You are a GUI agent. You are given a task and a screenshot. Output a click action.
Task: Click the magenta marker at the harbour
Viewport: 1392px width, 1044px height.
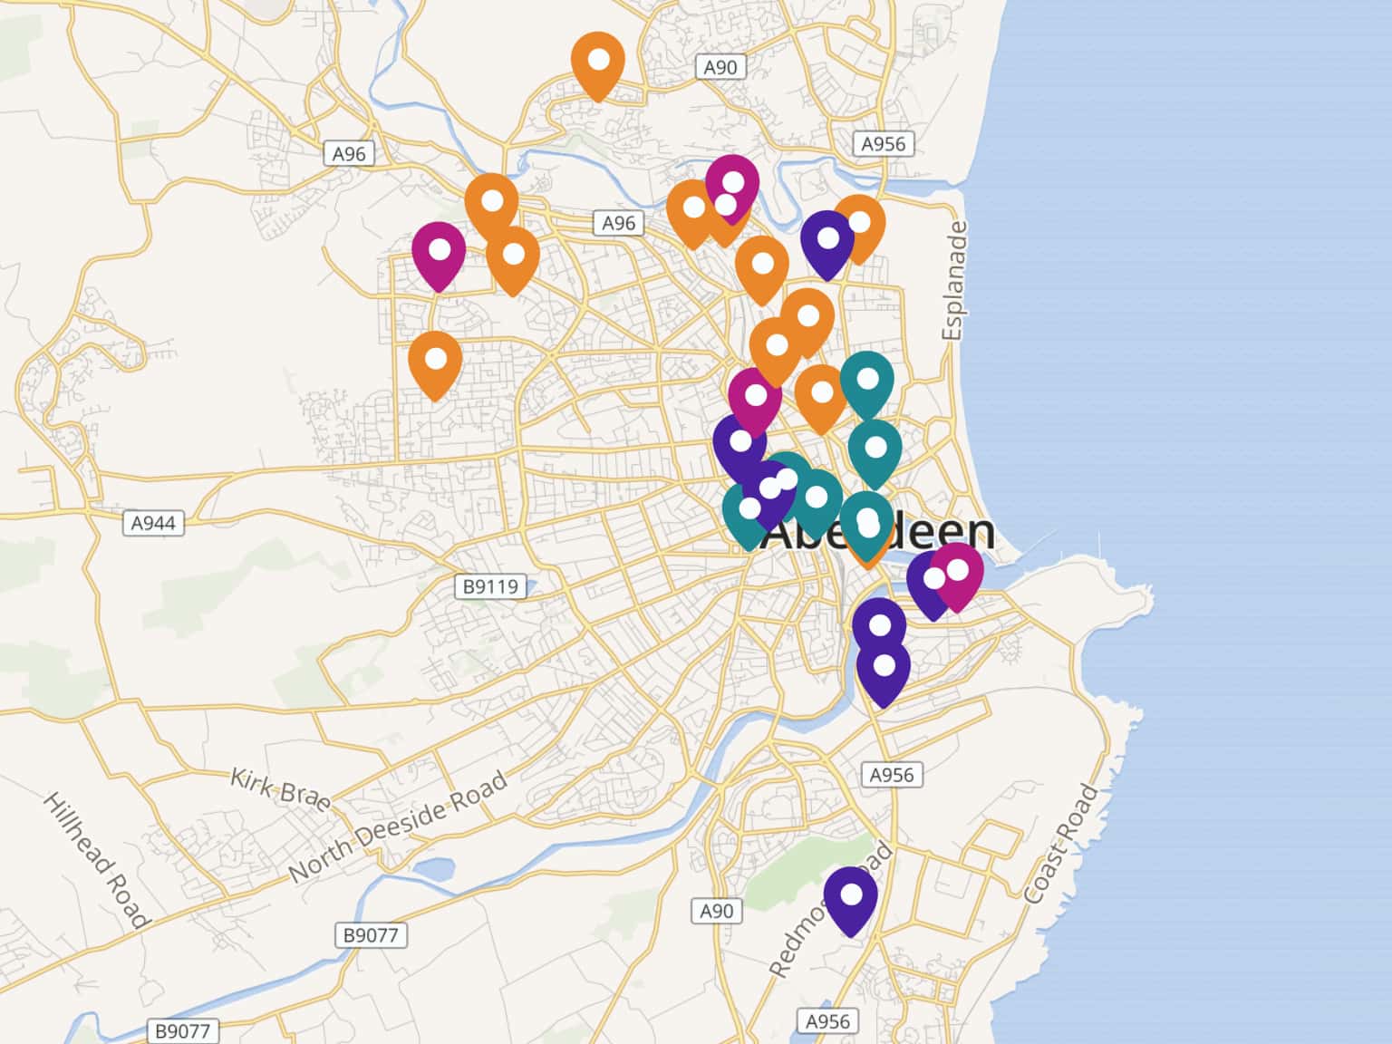tap(959, 573)
